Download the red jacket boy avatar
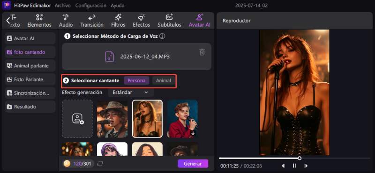Image resolution: width=375 pixels, height=173 pixels. tap(193, 134)
